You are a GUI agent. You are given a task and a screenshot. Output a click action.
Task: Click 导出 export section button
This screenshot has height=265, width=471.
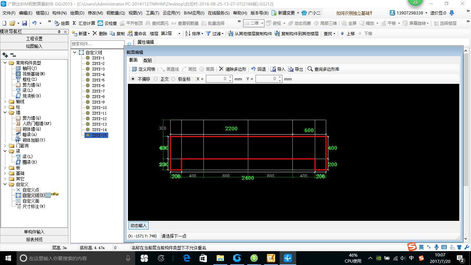coord(295,69)
